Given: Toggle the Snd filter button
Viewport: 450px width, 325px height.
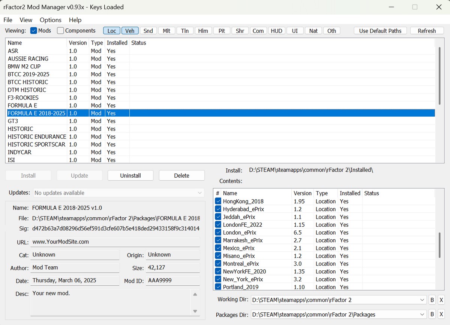Looking at the screenshot, I should [148, 31].
